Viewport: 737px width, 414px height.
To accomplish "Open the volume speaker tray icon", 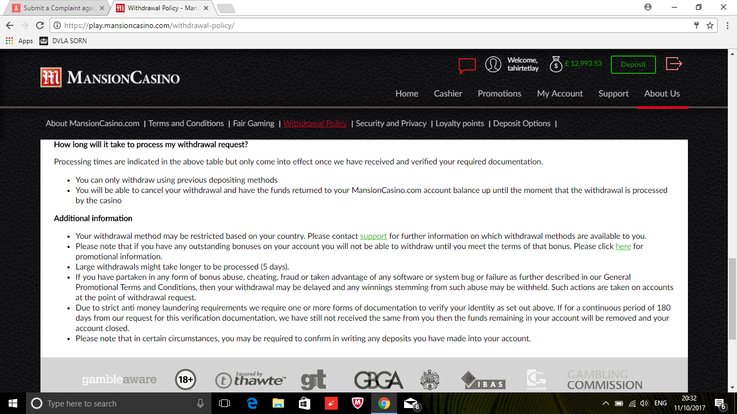I will point(644,403).
